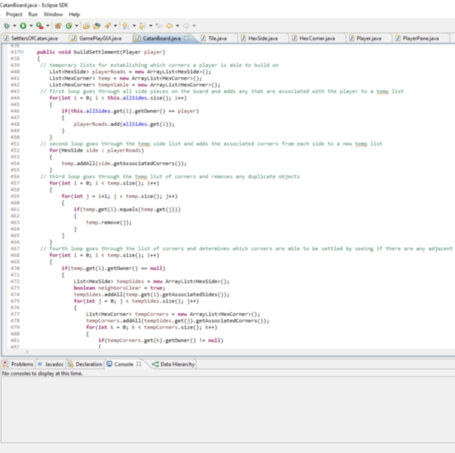Open the Project menu
This screenshot has height=453, width=455.
tap(14, 14)
